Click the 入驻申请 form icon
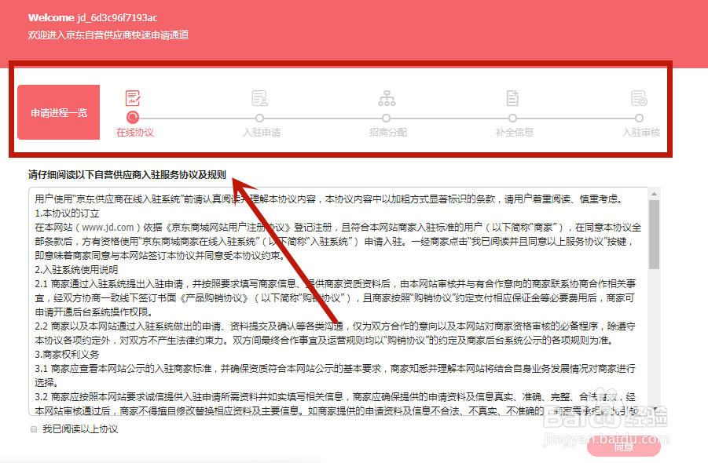This screenshot has height=463, width=708. click(x=259, y=98)
